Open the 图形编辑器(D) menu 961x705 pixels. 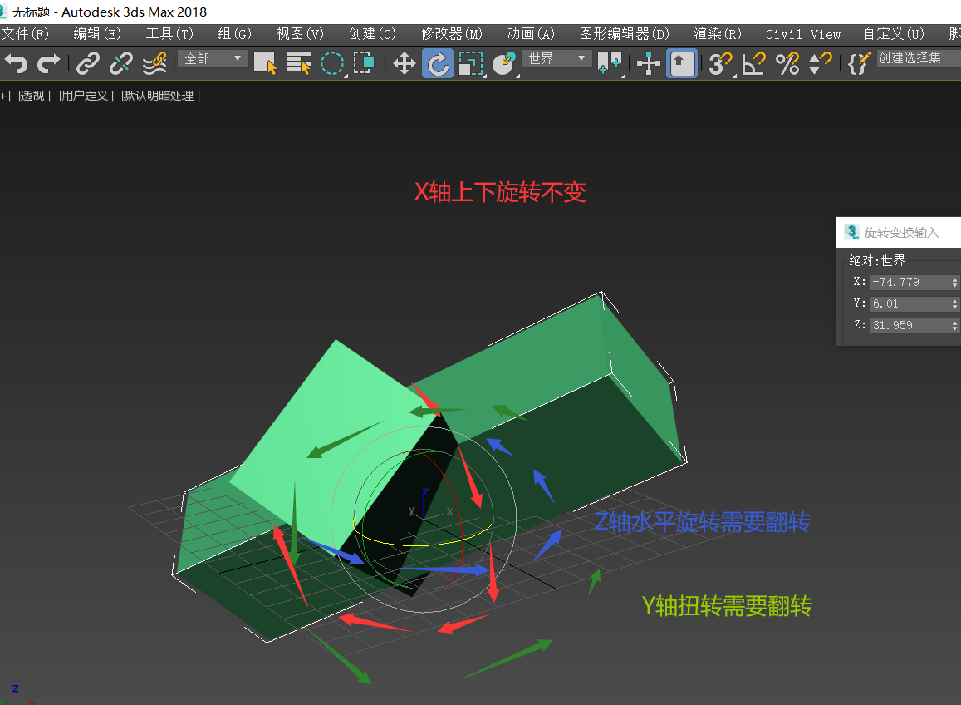625,34
